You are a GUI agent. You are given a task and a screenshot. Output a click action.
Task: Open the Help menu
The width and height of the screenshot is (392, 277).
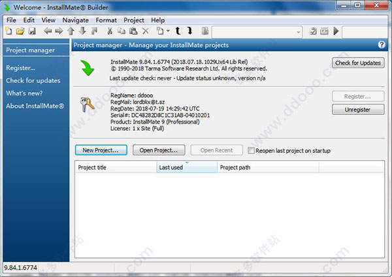(157, 20)
